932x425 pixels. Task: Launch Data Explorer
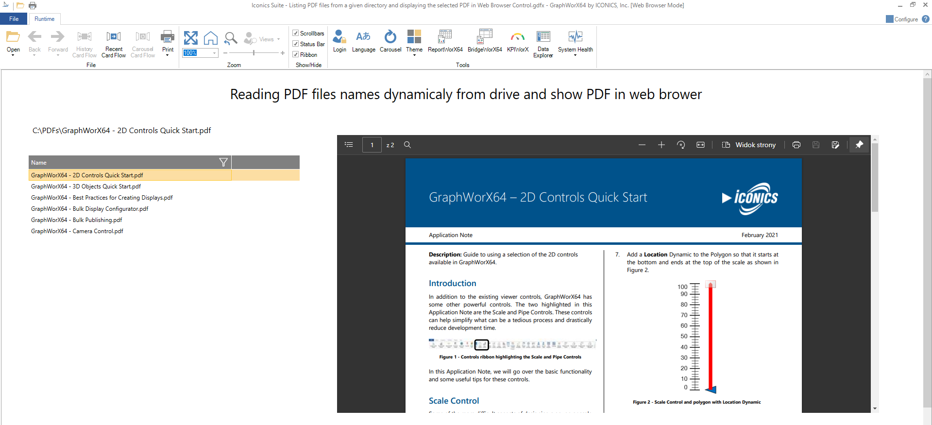pyautogui.click(x=543, y=44)
